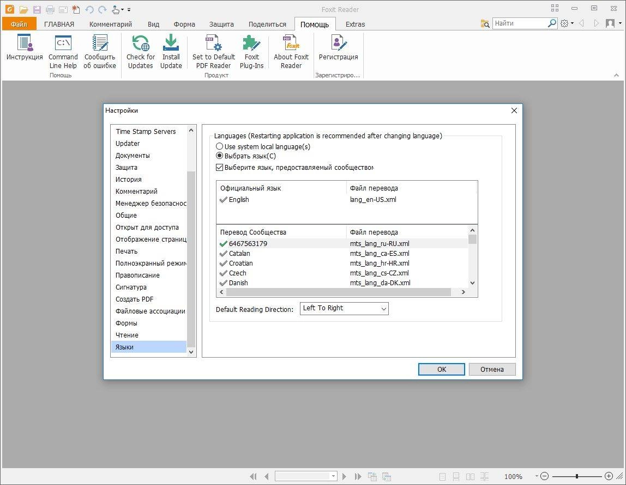Toggle community-provided language checkbox

tap(219, 167)
